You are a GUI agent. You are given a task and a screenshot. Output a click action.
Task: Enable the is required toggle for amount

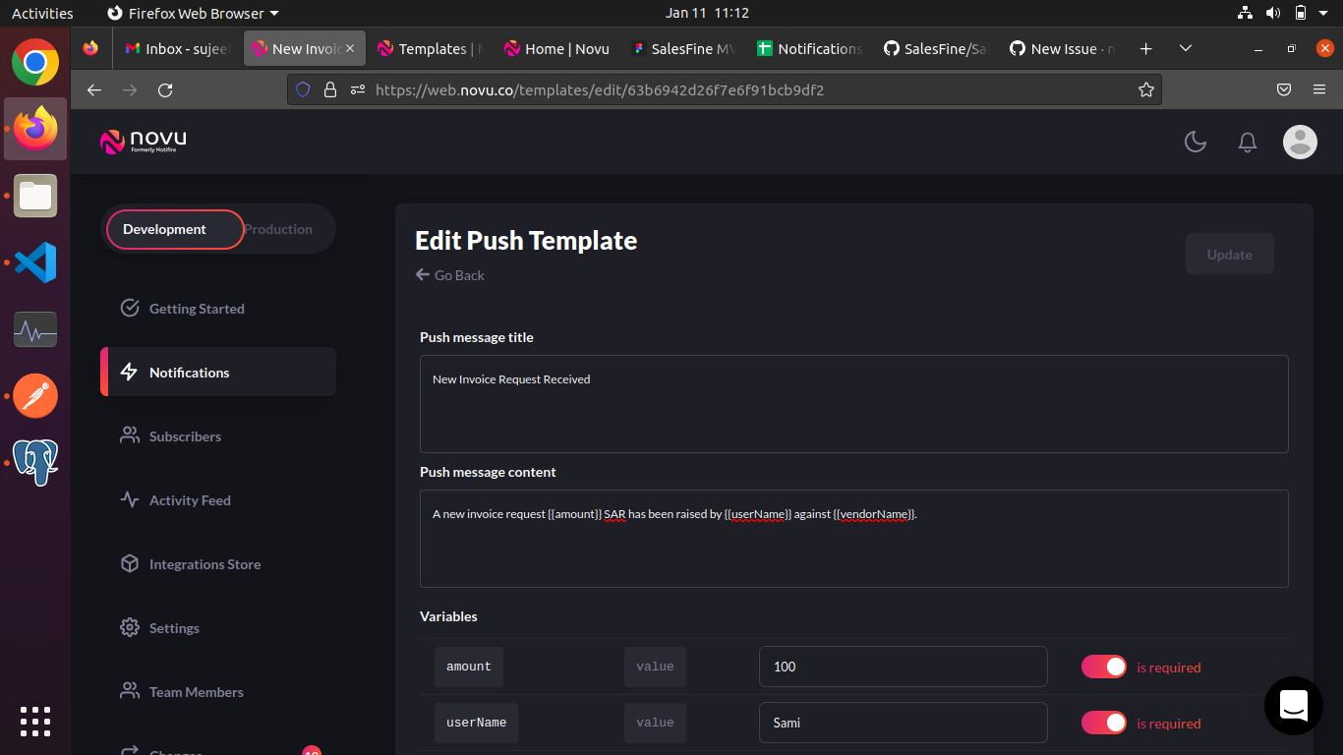pos(1103,666)
